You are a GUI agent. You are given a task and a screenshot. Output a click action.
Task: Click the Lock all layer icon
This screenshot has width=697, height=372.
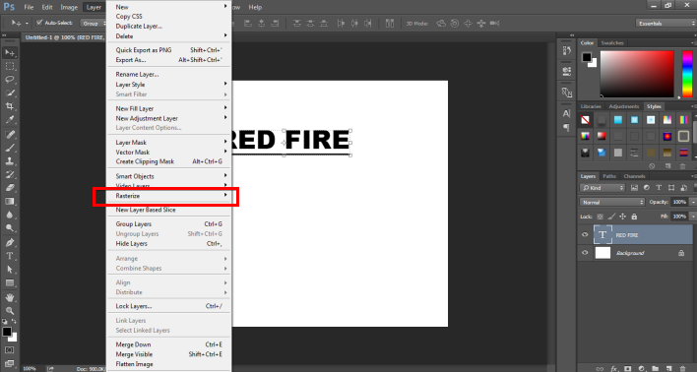tap(634, 217)
